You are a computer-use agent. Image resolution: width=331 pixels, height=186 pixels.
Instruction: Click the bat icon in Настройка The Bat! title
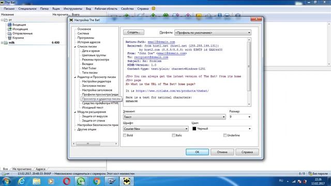(71, 20)
